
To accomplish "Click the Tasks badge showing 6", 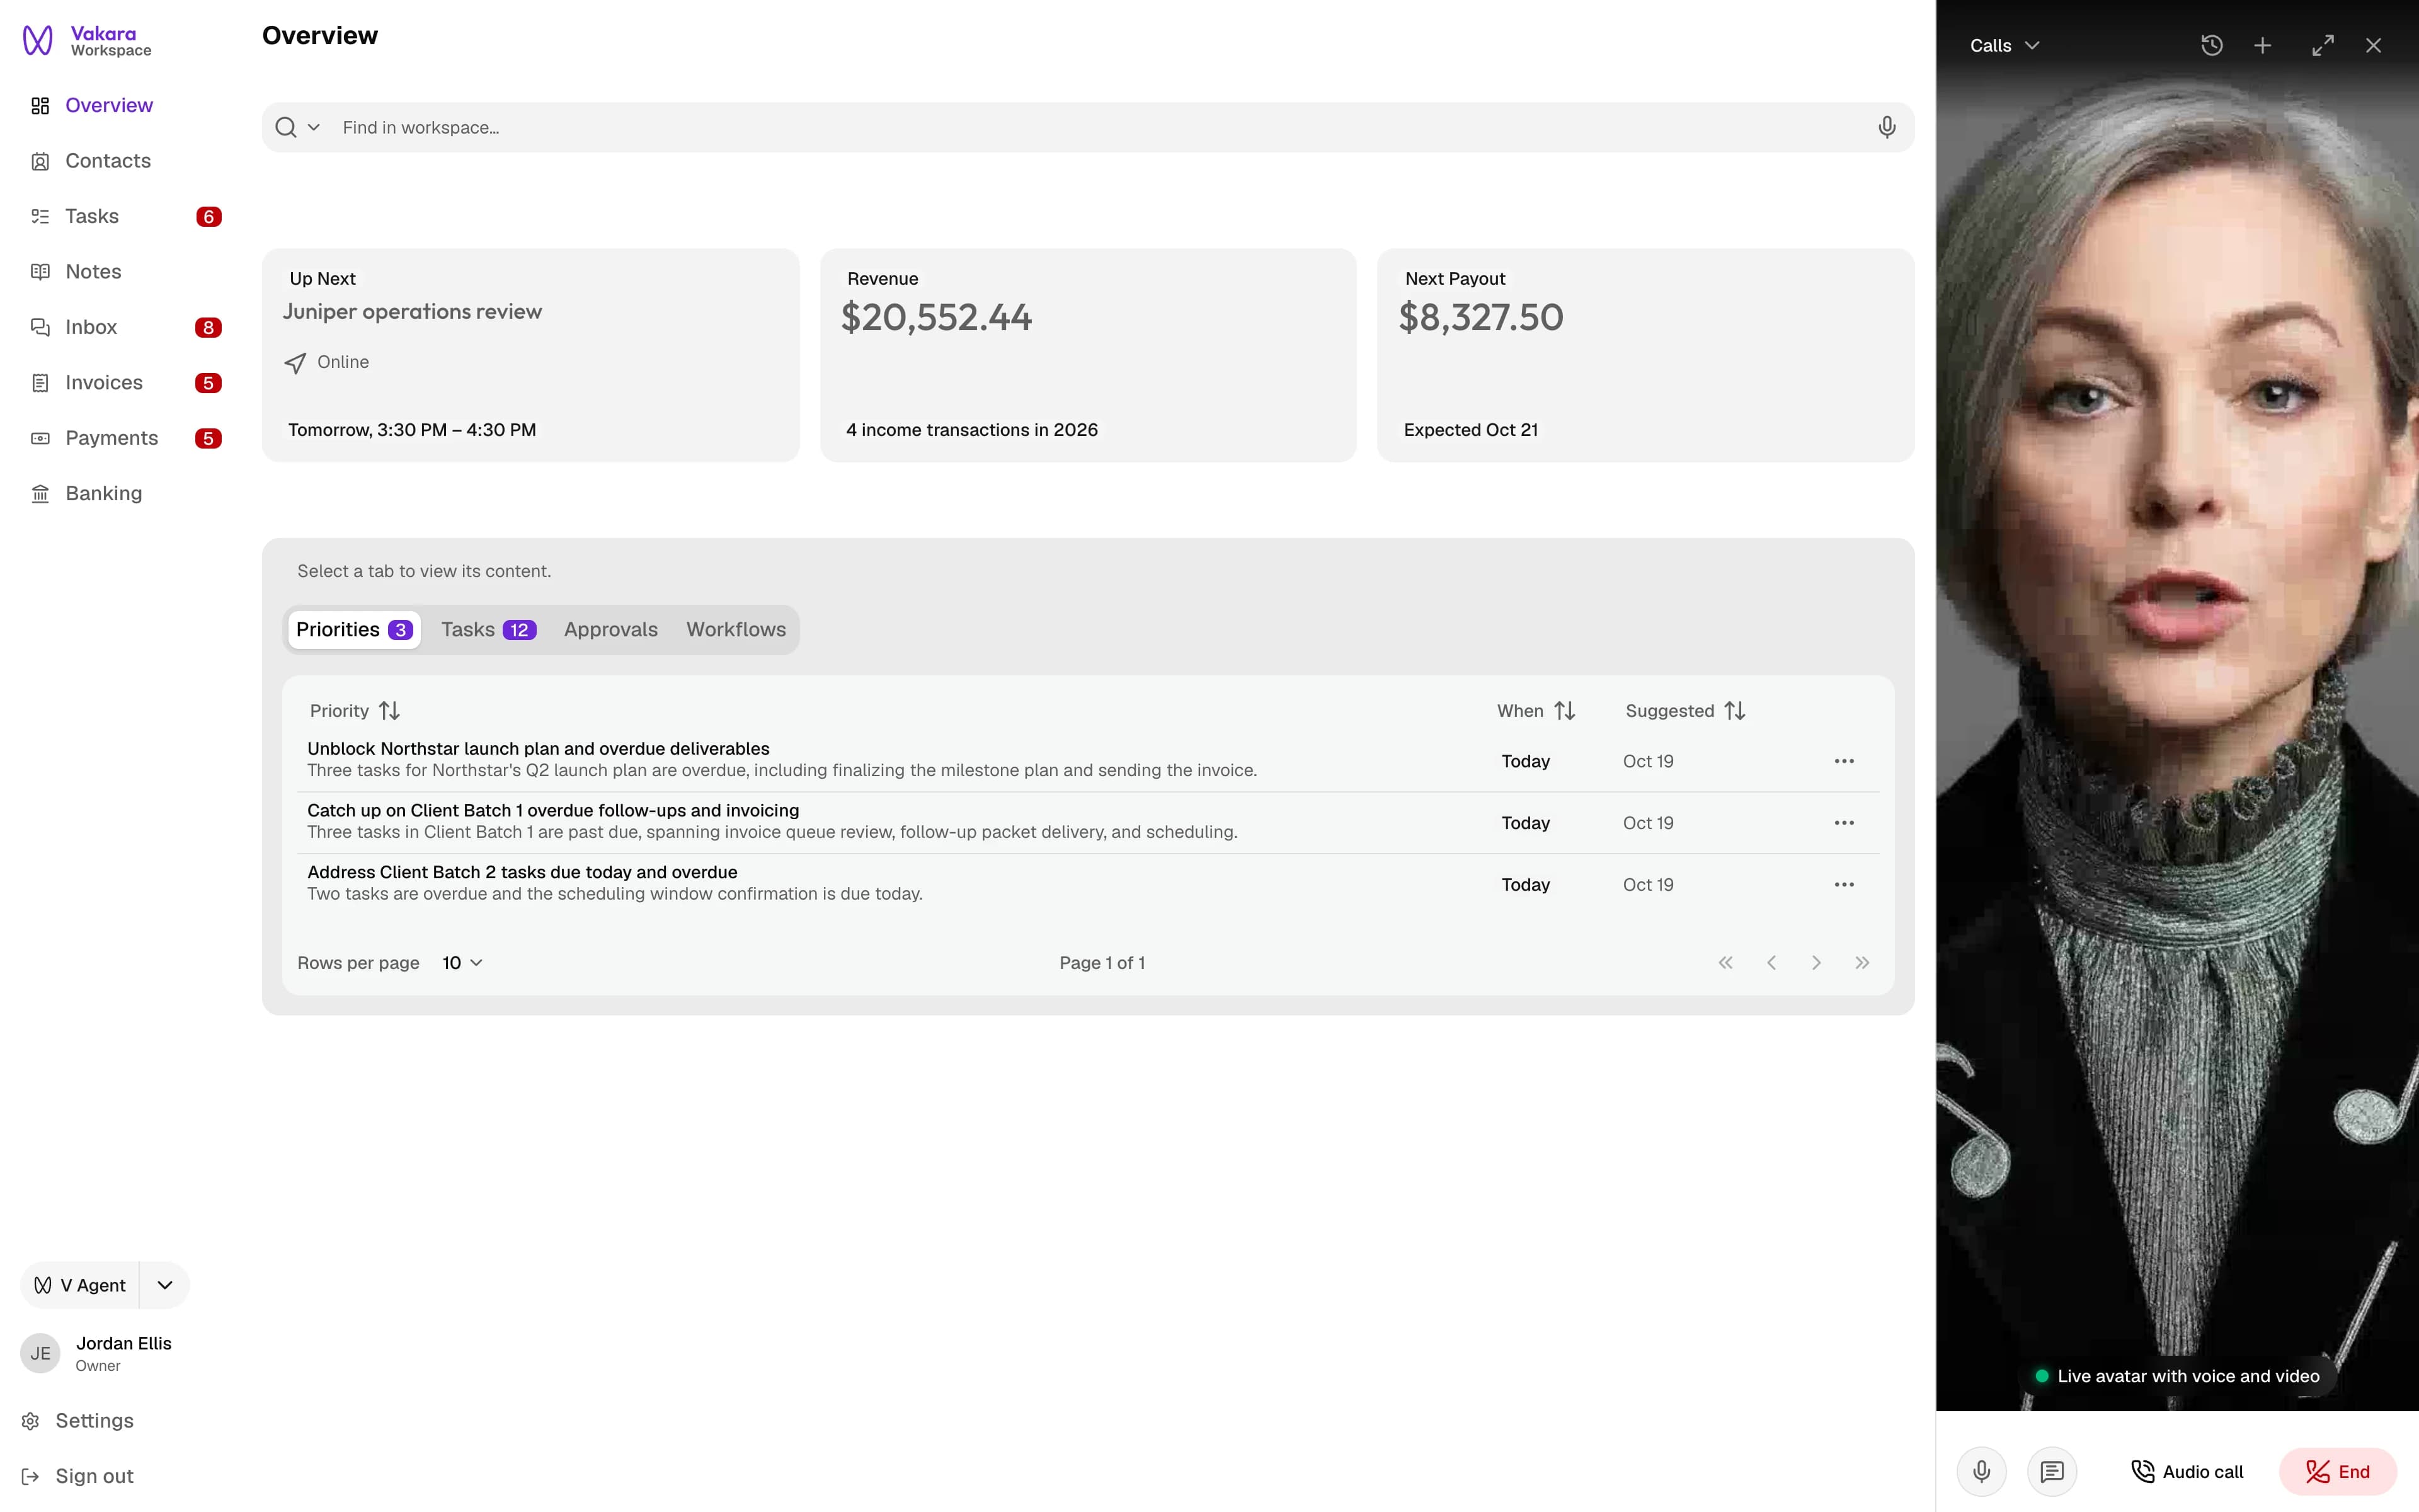I will coord(209,217).
